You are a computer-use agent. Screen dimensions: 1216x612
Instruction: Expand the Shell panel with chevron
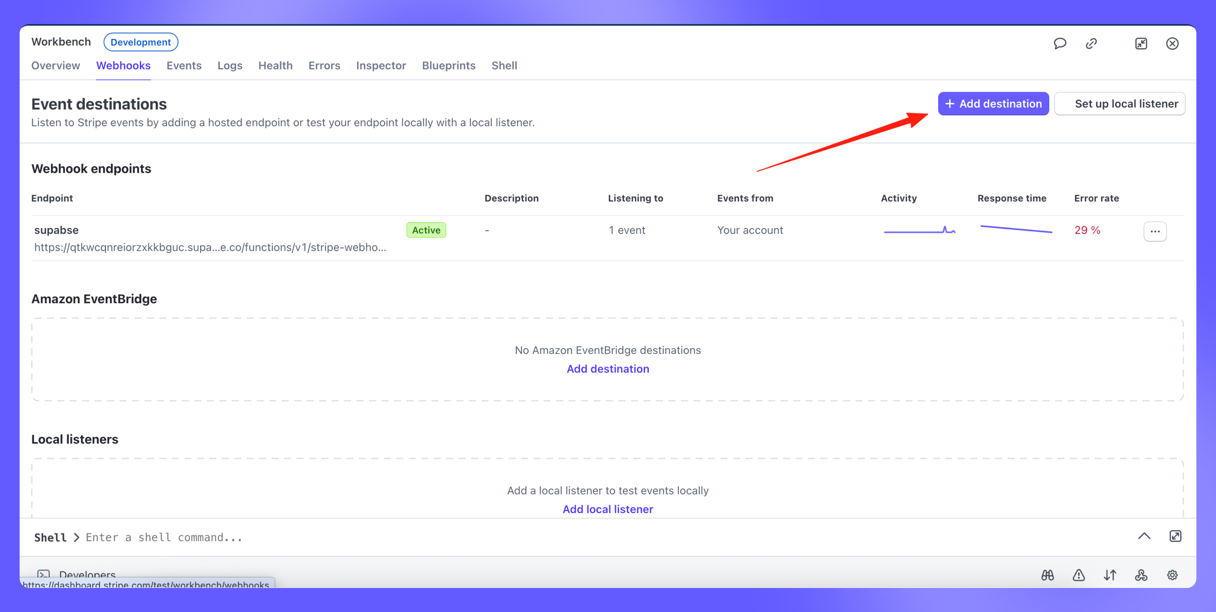(1144, 536)
